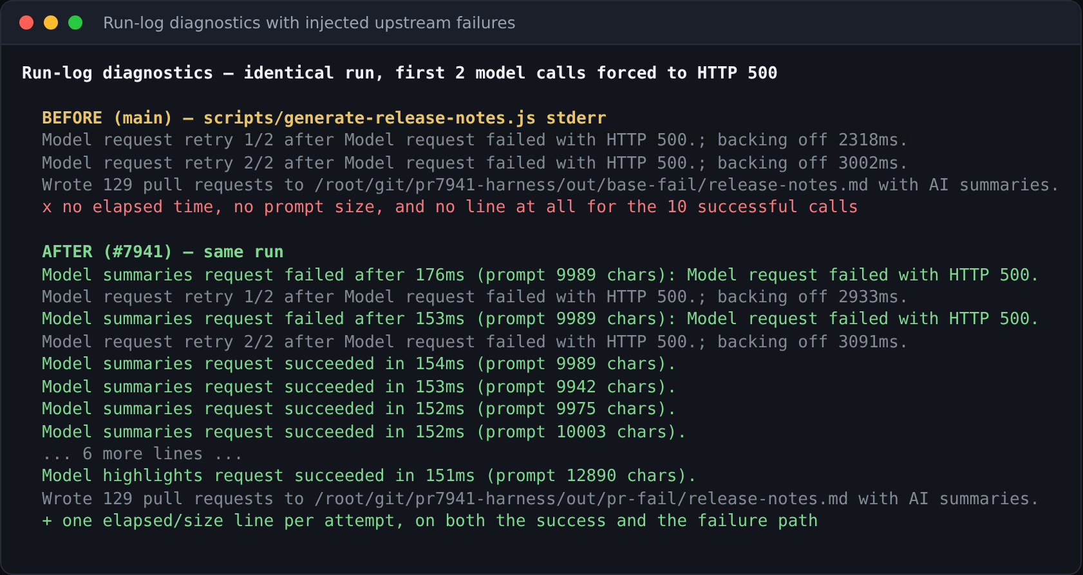Click the retry 1/2 line backing off 2318ms
This screenshot has height=575, width=1083.
pos(475,140)
